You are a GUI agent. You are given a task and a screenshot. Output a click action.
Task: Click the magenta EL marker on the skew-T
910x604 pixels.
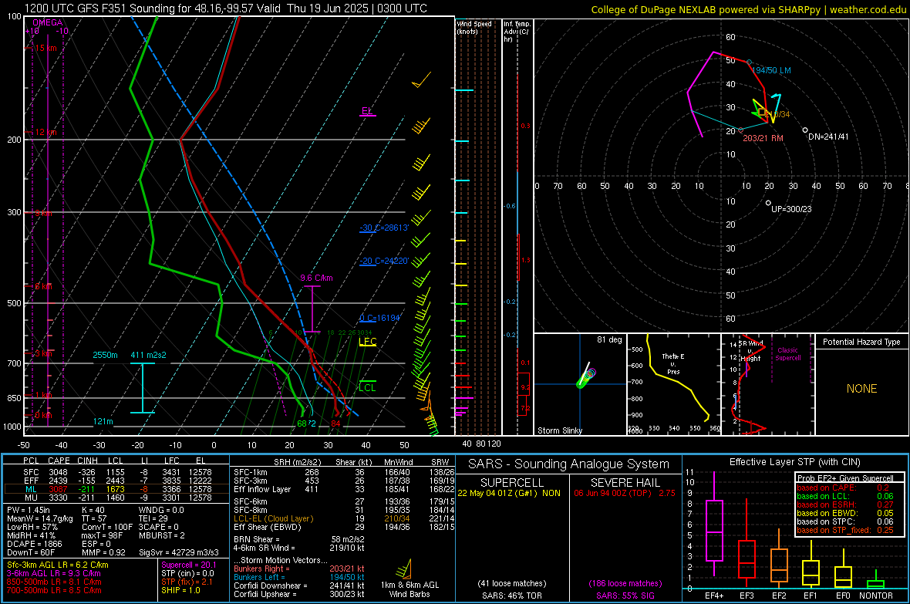(x=367, y=111)
